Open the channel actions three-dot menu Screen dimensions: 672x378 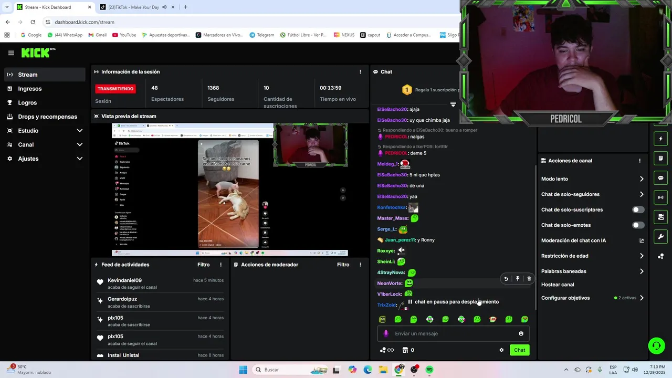[639, 161]
